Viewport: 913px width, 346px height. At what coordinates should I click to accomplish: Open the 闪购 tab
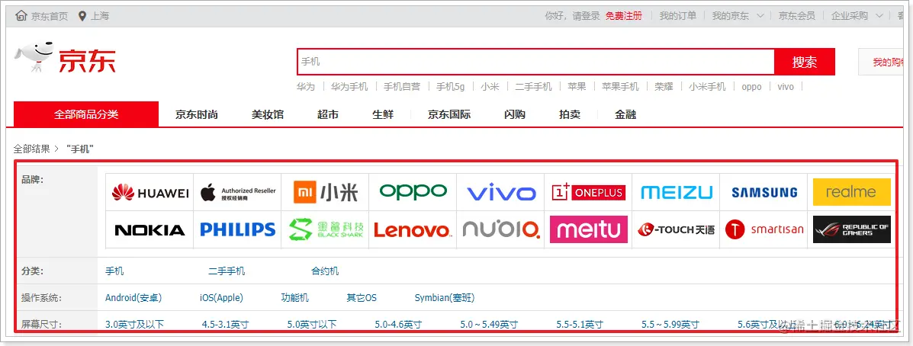pyautogui.click(x=515, y=114)
